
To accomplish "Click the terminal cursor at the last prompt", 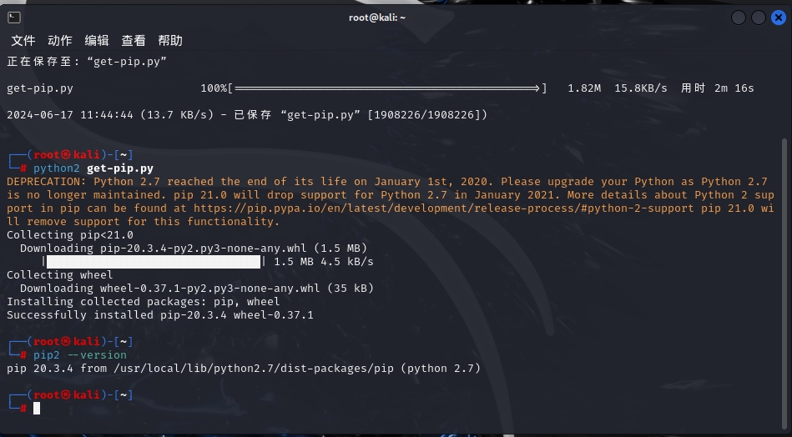I will 37,409.
